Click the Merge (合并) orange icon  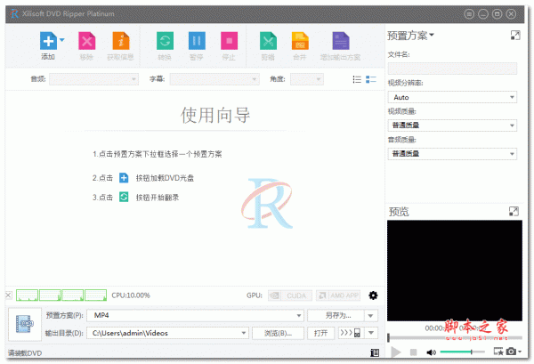tap(300, 41)
